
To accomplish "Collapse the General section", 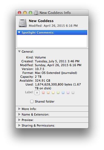I will (x=19, y=52).
